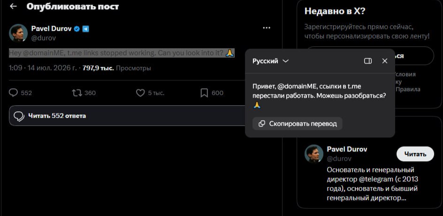Go back with the left arrow icon
This screenshot has width=443, height=216.
13,7
